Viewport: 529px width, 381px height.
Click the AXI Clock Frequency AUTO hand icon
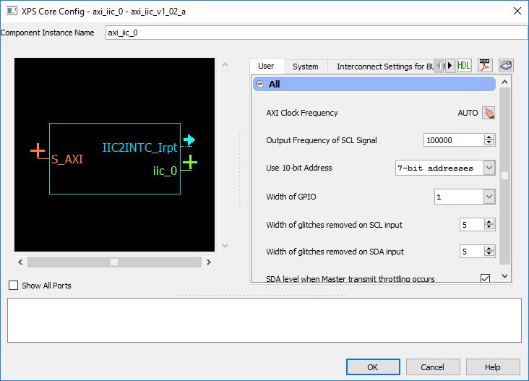pos(489,113)
